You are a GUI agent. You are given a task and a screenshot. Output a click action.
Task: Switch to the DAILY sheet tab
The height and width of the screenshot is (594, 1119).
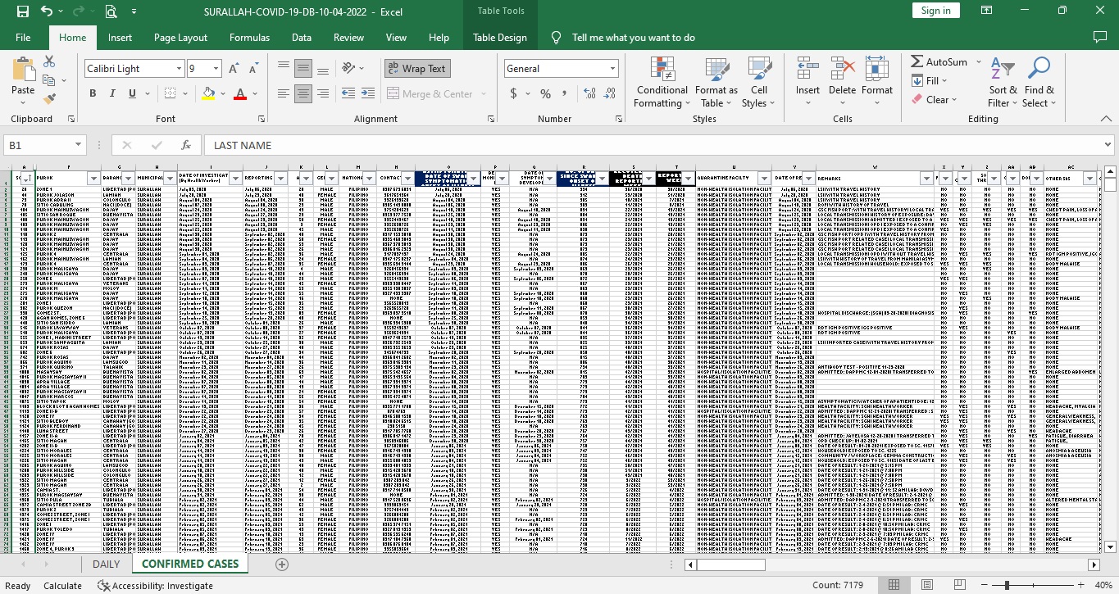107,565
